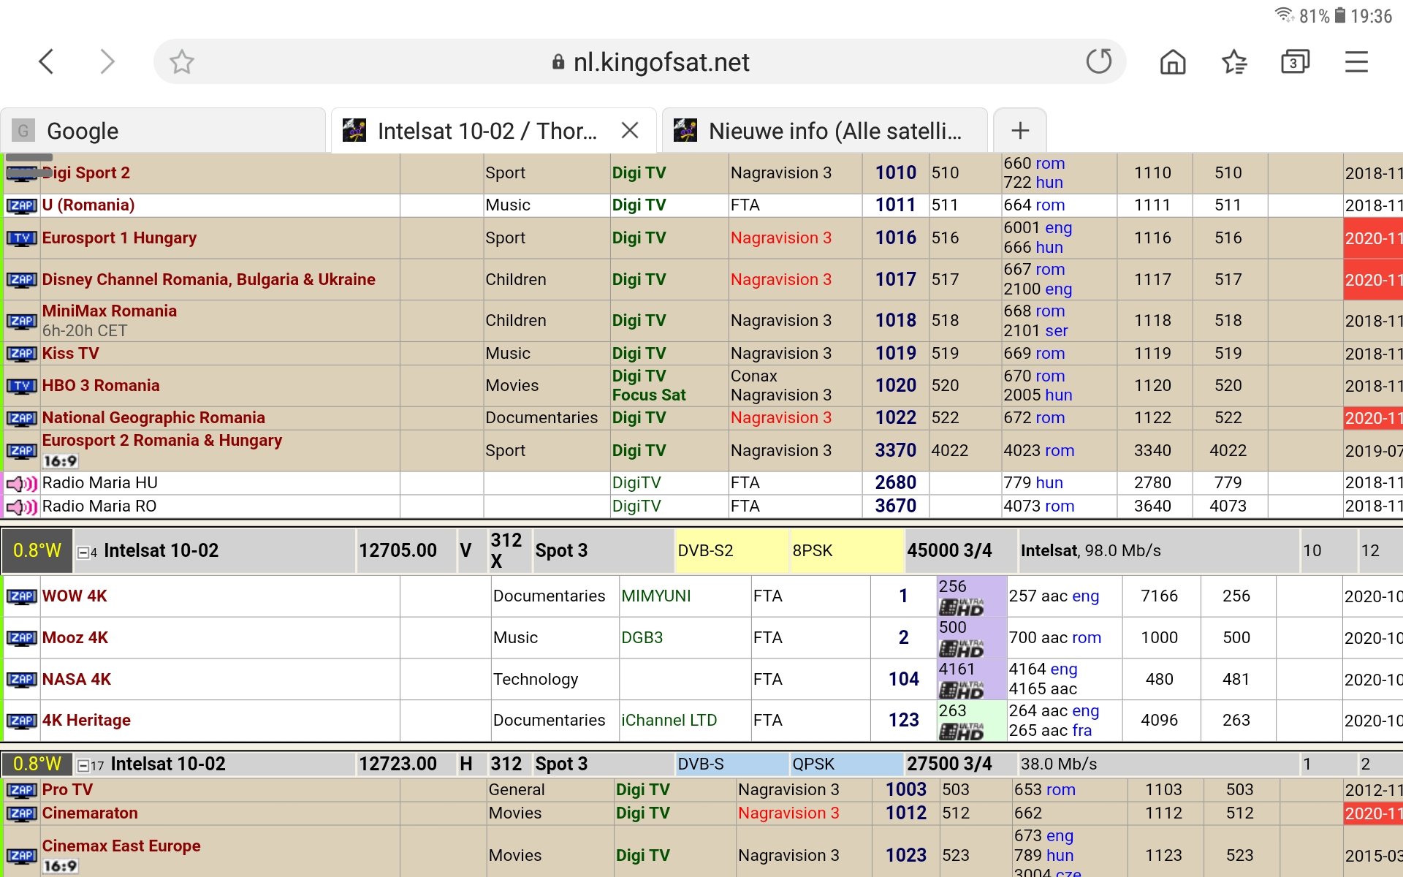The height and width of the screenshot is (877, 1403).
Task: Collapse the 12705.00 transponder channel list
Action: point(83,553)
